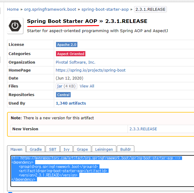Screen dimensions: 194x193
Task: Click the 'Date' row label
Action: tap(13, 78)
